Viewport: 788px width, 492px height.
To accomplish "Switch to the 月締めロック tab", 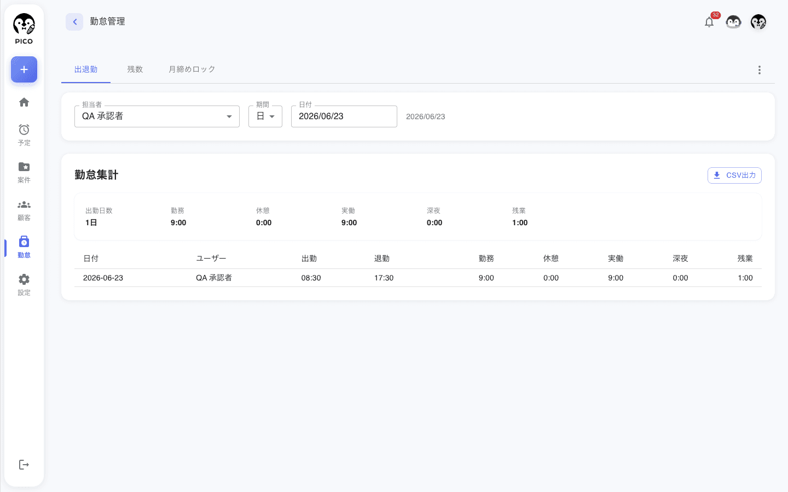I will click(192, 69).
